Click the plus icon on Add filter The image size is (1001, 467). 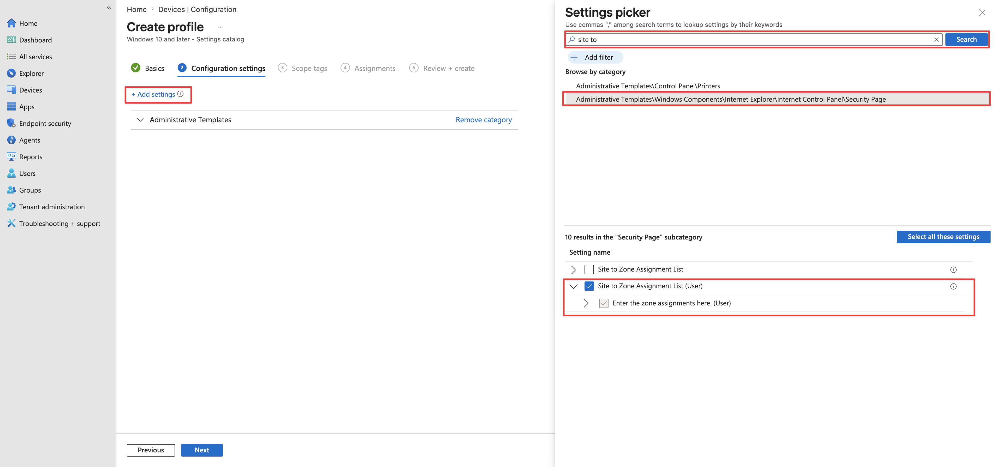[574, 57]
